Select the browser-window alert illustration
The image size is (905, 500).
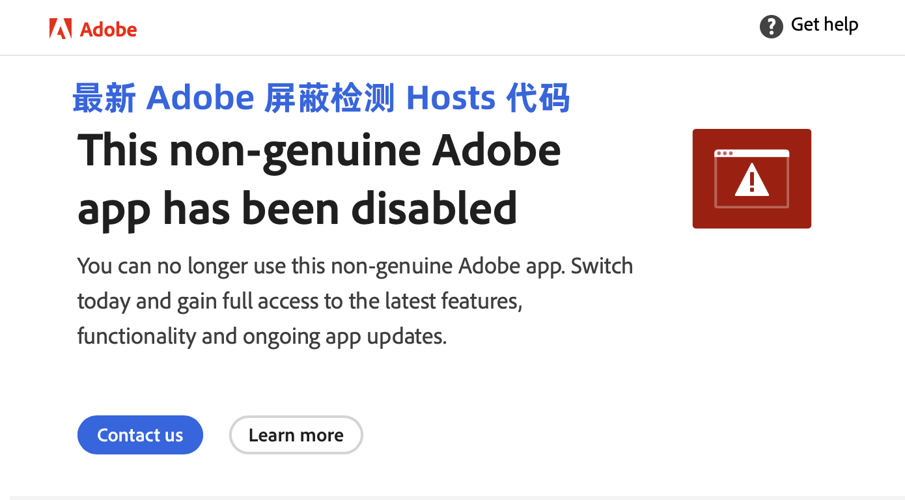(751, 178)
